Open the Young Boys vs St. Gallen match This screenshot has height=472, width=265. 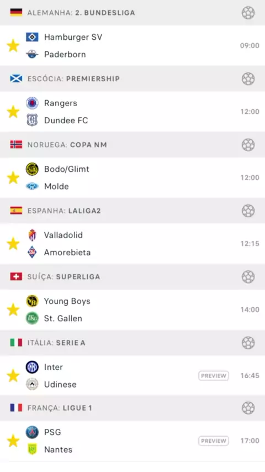(x=132, y=310)
